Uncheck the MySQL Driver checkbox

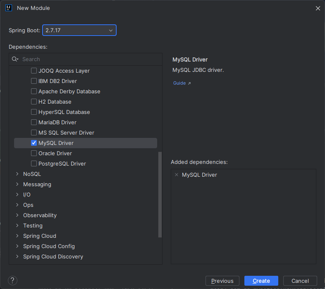(x=34, y=143)
